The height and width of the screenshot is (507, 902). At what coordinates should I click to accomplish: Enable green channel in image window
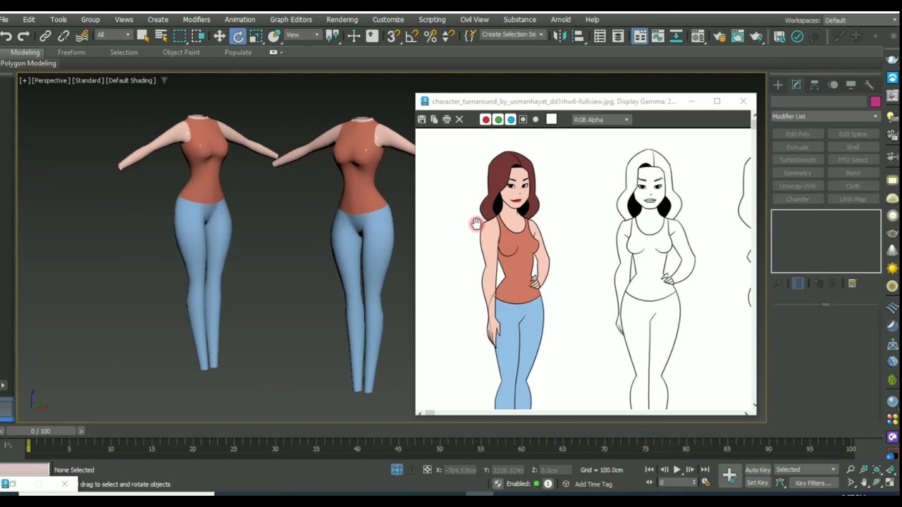pos(498,120)
